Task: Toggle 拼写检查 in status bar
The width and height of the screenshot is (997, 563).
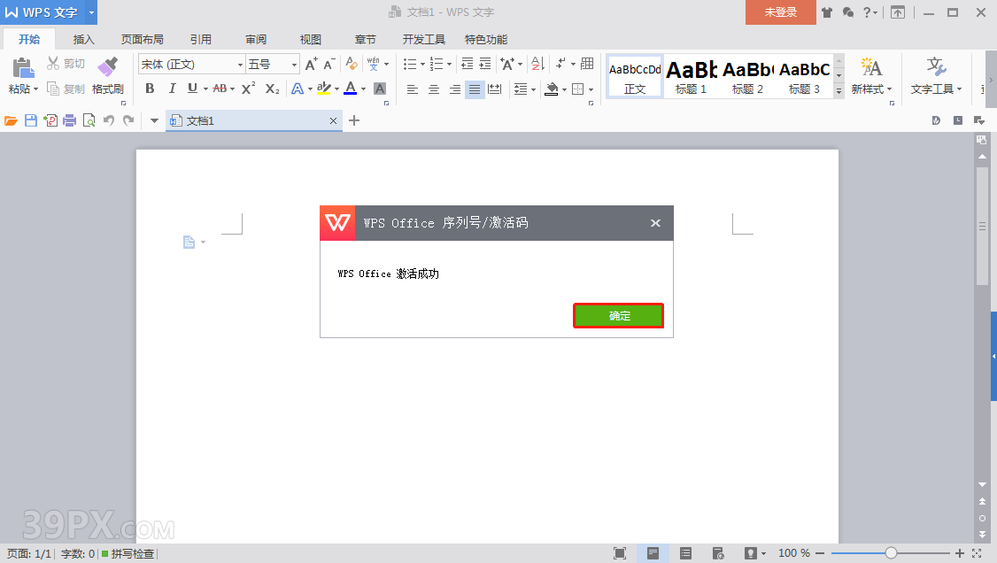Action: pyautogui.click(x=128, y=554)
